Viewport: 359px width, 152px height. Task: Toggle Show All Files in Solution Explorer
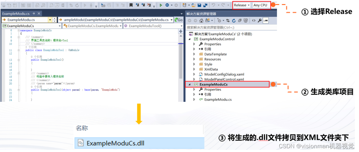pos(246,21)
